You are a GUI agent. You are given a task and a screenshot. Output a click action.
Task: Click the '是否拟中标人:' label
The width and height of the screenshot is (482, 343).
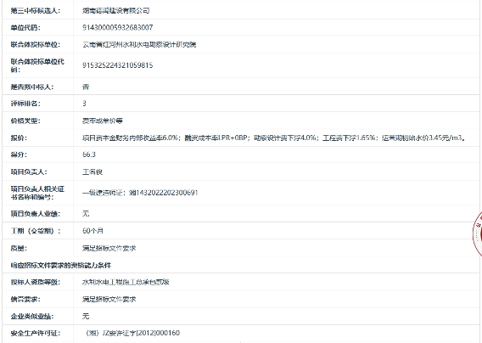pyautogui.click(x=32, y=87)
